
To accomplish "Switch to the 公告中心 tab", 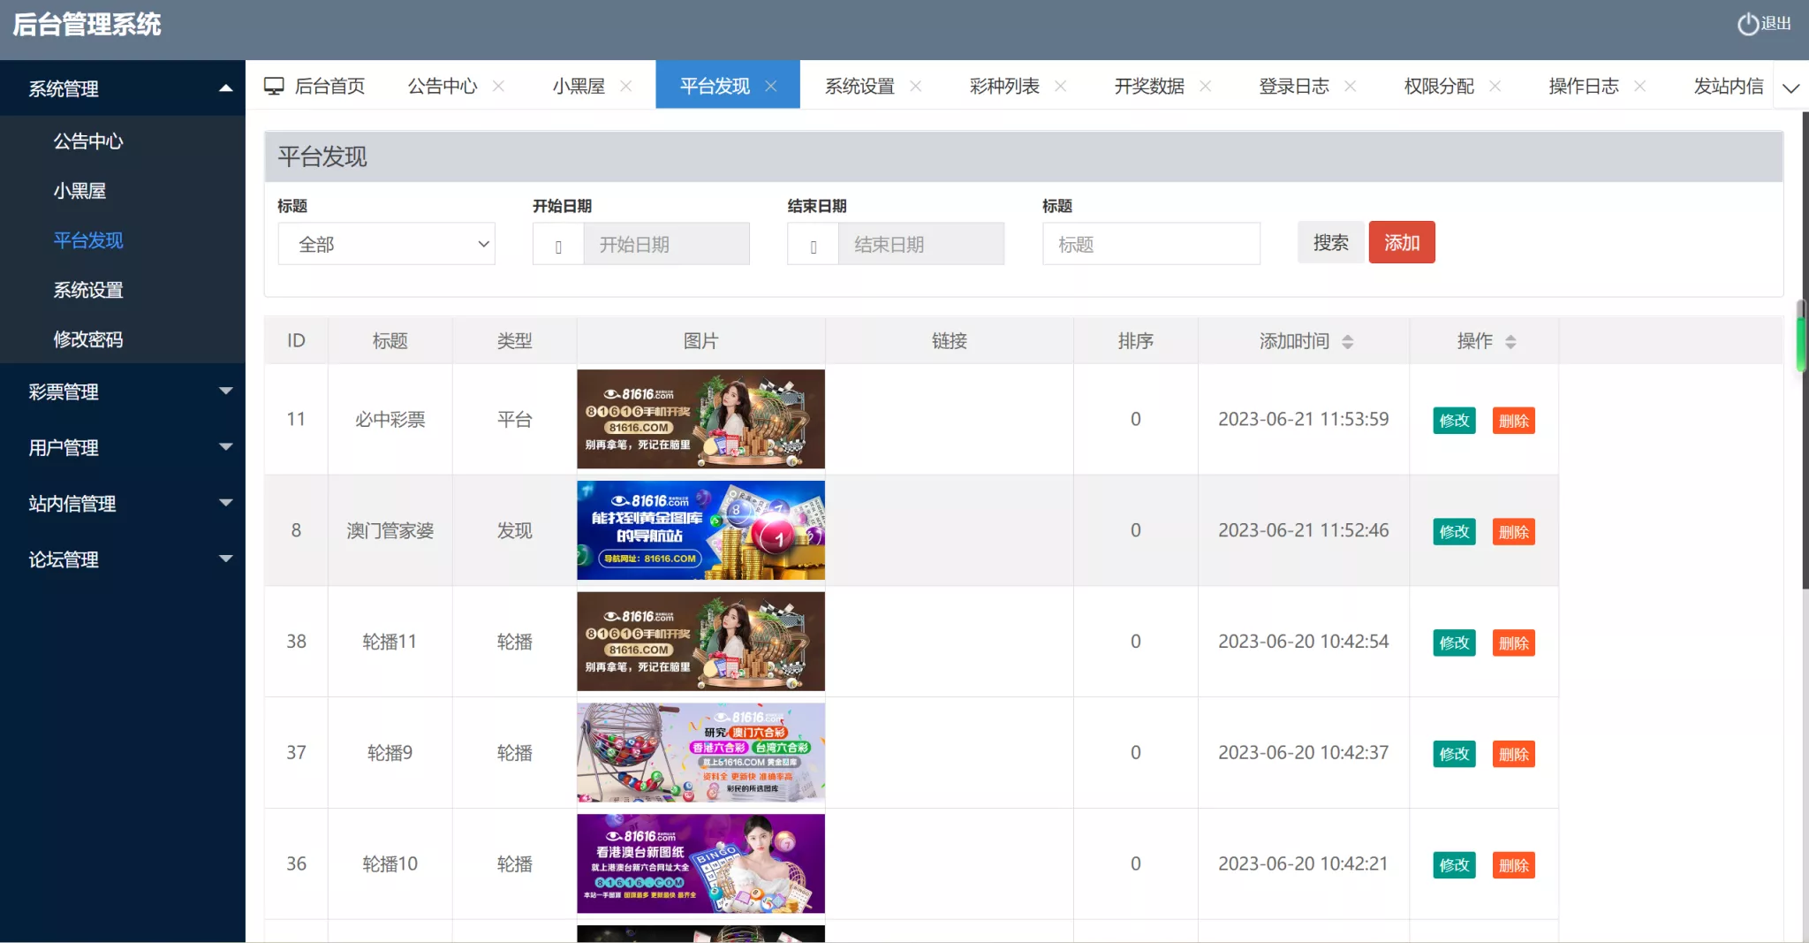I will (x=442, y=86).
